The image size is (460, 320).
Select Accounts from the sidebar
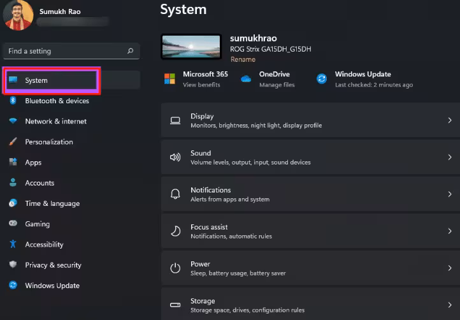pos(40,183)
